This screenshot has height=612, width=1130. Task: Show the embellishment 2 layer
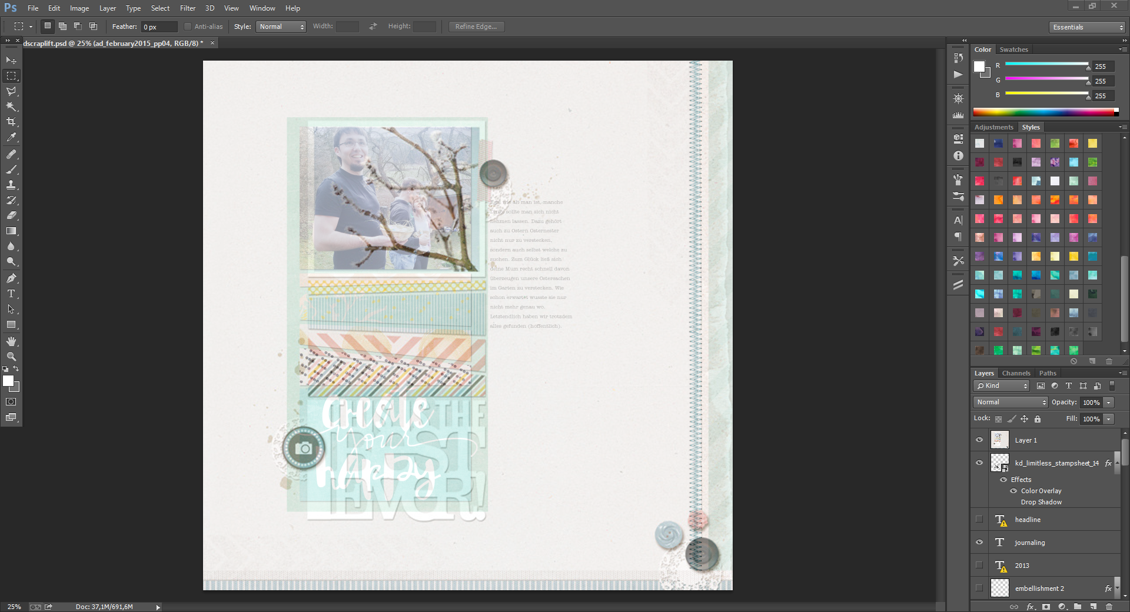979,588
